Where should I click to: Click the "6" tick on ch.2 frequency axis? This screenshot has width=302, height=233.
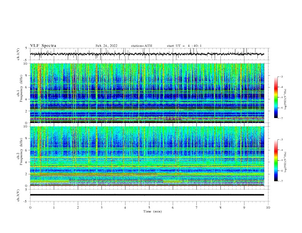tap(27, 150)
